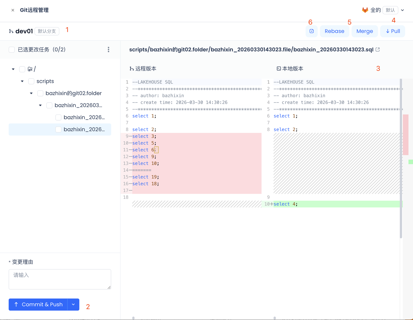Image resolution: width=413 pixels, height=320 pixels.
Task: Click 'select 2;' in local pane
Action: pos(286,129)
